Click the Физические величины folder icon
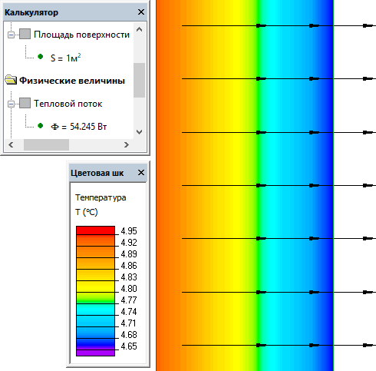Image resolution: width=376 pixels, height=371 pixels. point(11,80)
